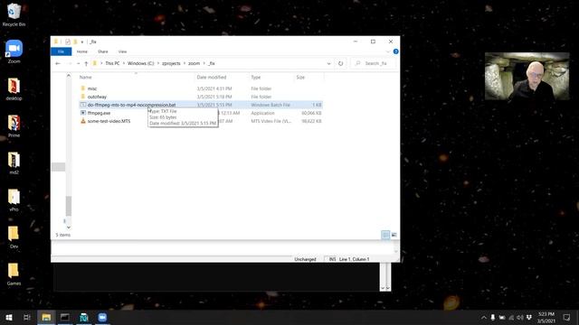
Task: Click 'Windows (C:)' in the address path
Action: (141, 63)
